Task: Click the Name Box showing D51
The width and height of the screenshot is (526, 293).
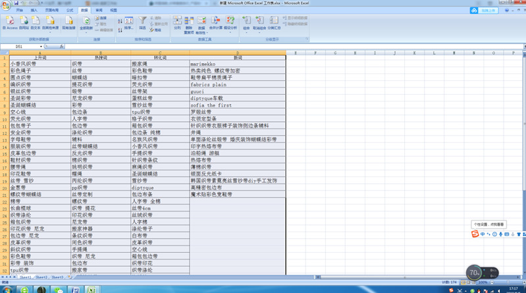Action: (20, 47)
